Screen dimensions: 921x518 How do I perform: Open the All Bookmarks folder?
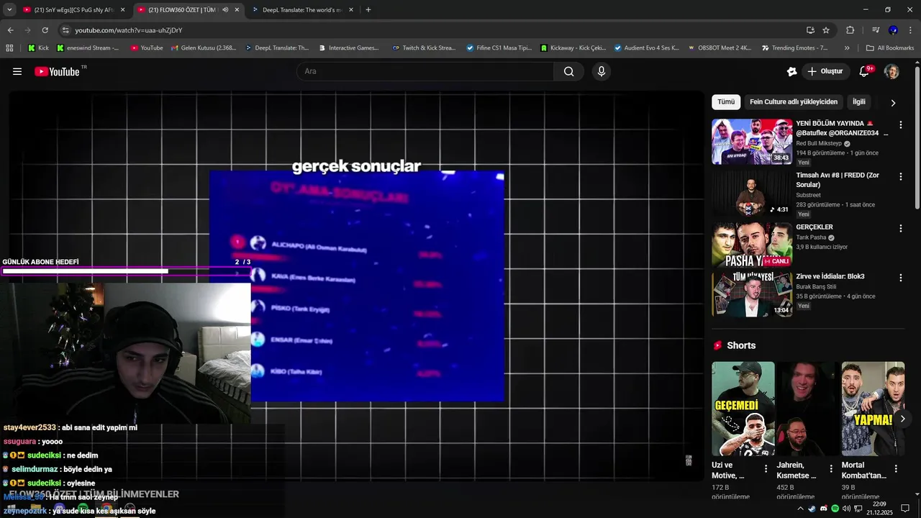click(890, 48)
